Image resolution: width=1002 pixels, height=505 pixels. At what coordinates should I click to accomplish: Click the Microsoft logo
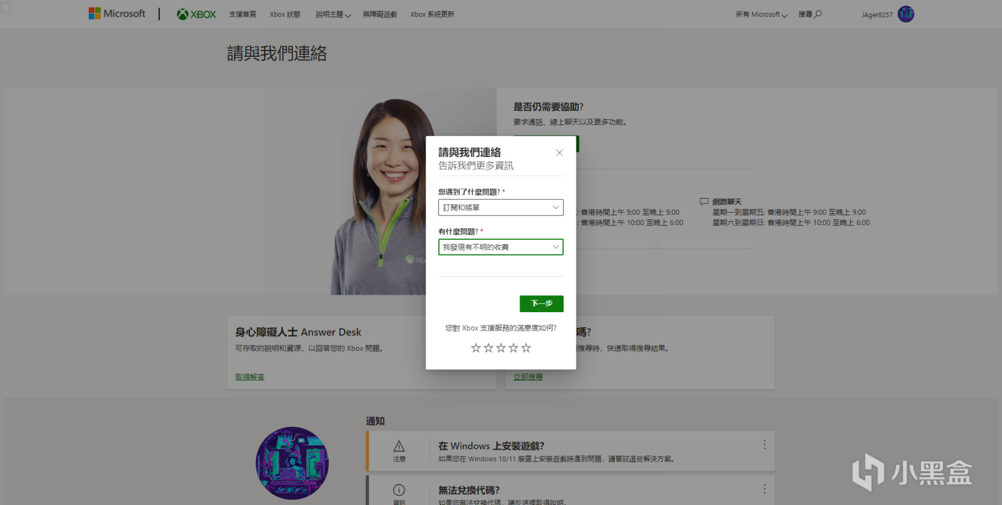coord(117,14)
